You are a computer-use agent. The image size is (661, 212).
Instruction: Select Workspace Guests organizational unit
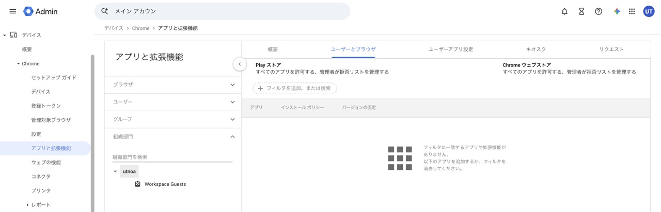click(165, 184)
